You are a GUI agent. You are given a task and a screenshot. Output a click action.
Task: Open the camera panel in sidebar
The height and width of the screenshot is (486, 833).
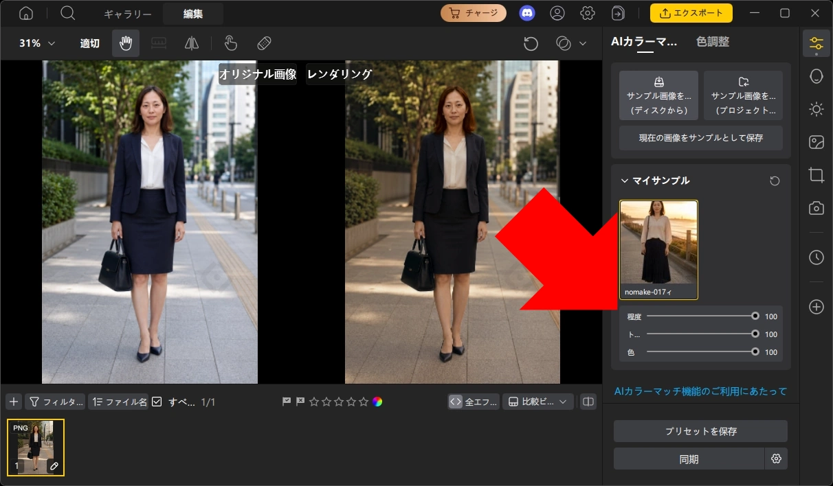817,208
